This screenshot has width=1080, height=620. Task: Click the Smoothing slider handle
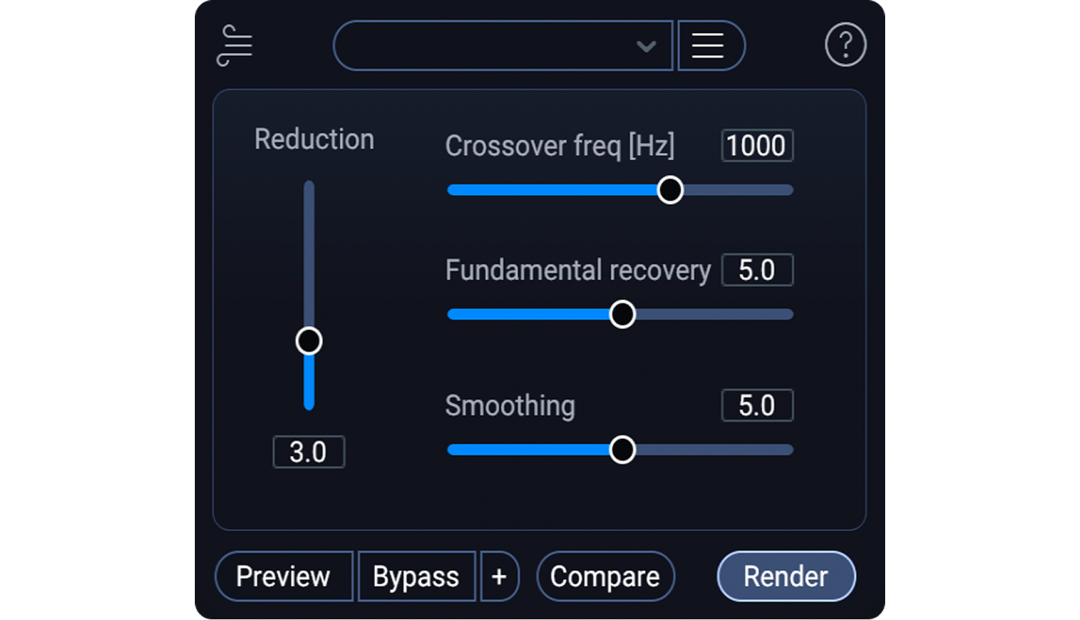click(622, 450)
